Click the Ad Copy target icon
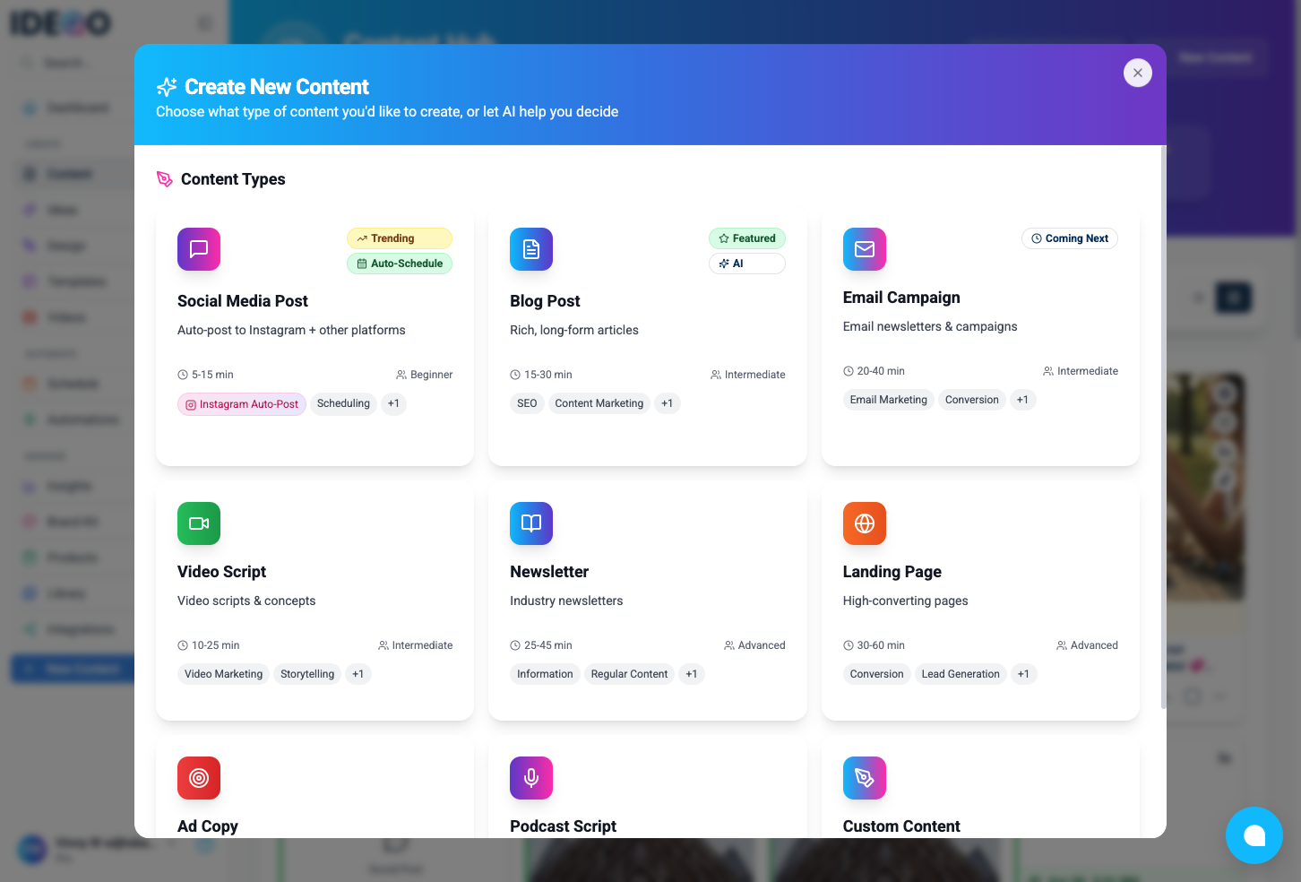The height and width of the screenshot is (882, 1301). [199, 778]
